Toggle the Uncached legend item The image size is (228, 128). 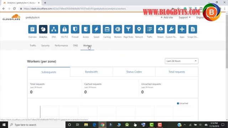click(182, 103)
